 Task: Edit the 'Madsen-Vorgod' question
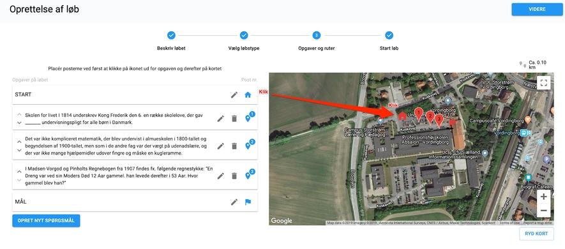(220, 176)
